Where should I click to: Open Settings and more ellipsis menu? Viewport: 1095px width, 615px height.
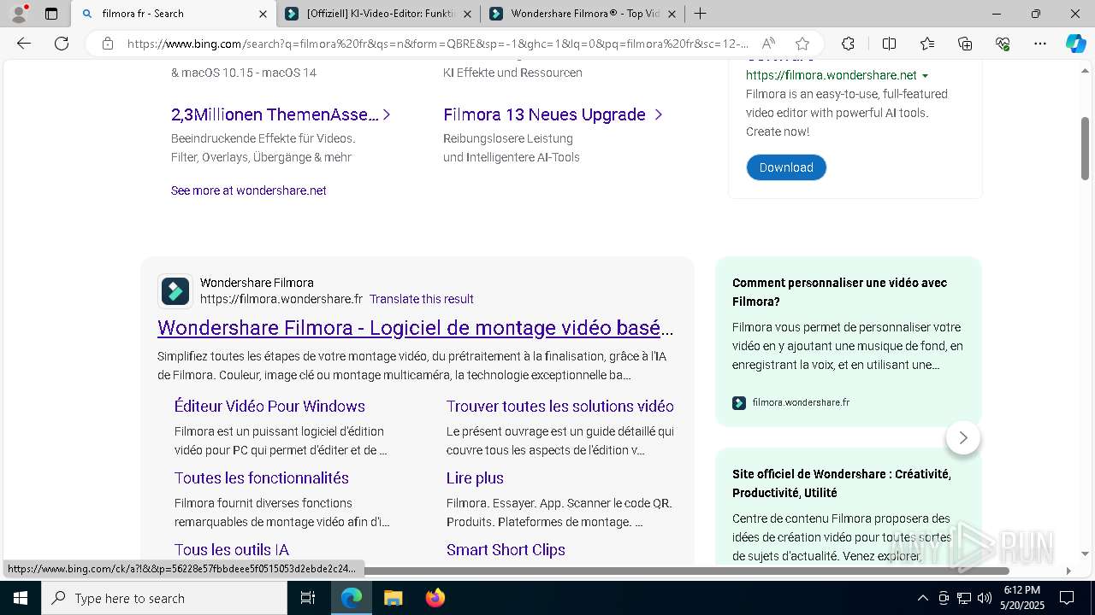pos(1040,44)
